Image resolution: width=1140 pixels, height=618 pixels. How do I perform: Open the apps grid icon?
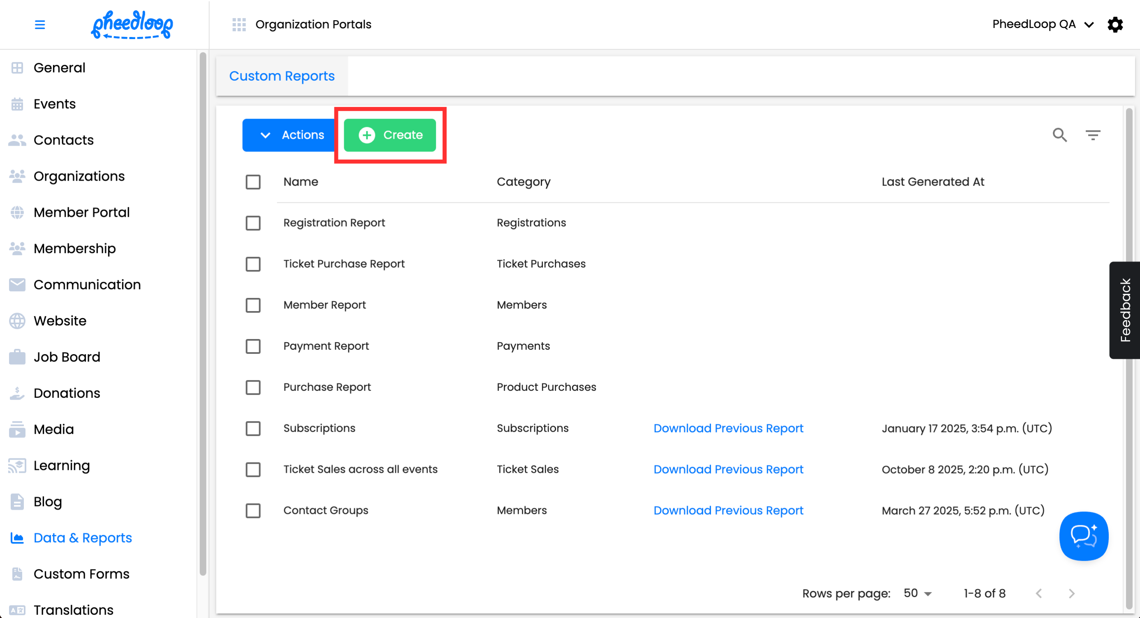tap(239, 24)
